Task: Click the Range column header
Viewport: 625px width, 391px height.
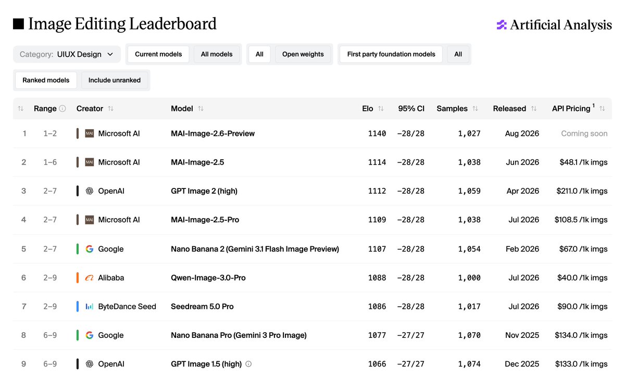Action: [45, 108]
